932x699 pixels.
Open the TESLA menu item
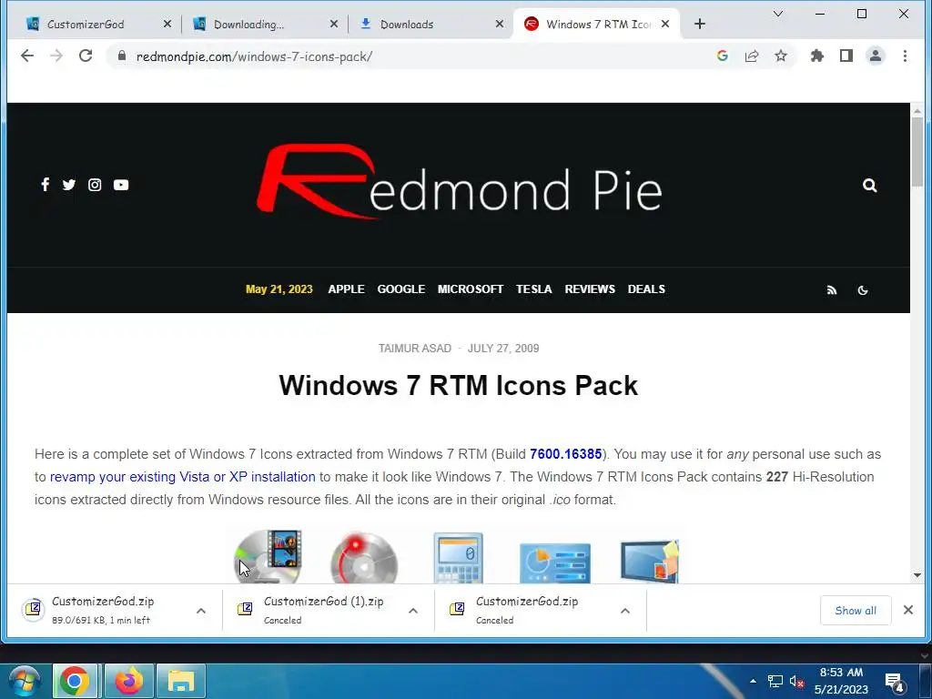click(533, 289)
